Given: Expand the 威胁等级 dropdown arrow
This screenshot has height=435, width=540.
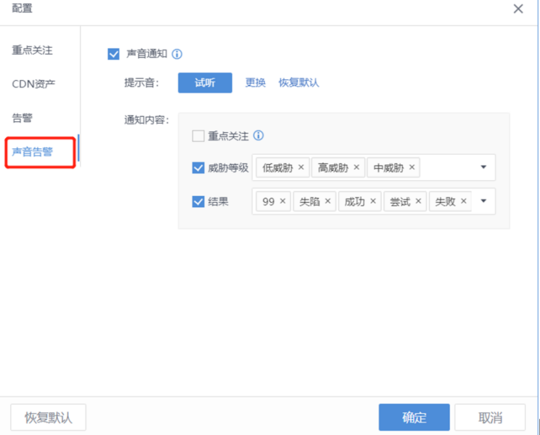Looking at the screenshot, I should pos(483,167).
